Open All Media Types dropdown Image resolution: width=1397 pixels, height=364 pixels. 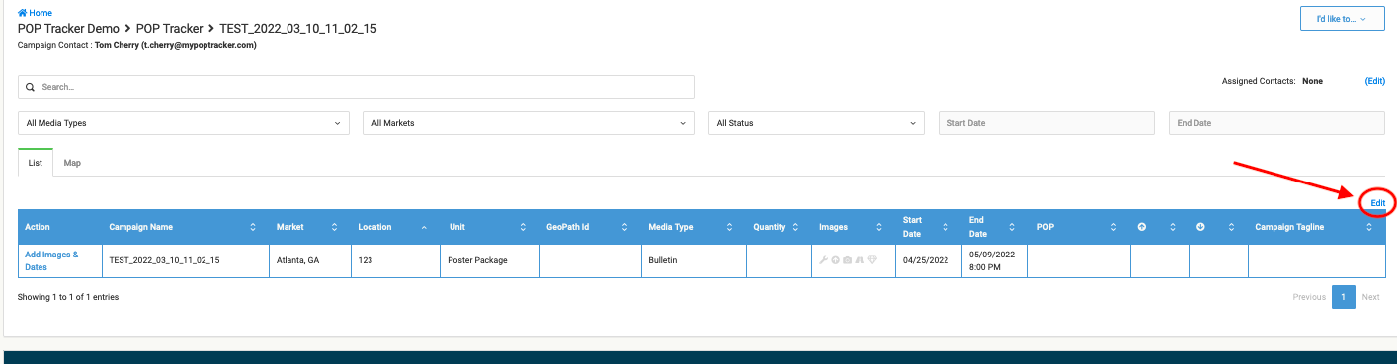click(x=184, y=123)
